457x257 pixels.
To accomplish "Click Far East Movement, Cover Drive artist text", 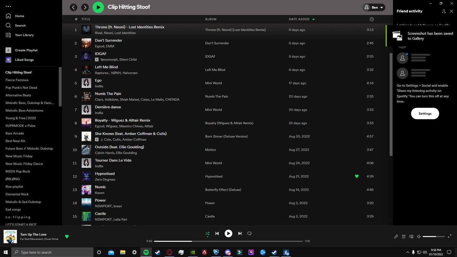I will pos(39,239).
